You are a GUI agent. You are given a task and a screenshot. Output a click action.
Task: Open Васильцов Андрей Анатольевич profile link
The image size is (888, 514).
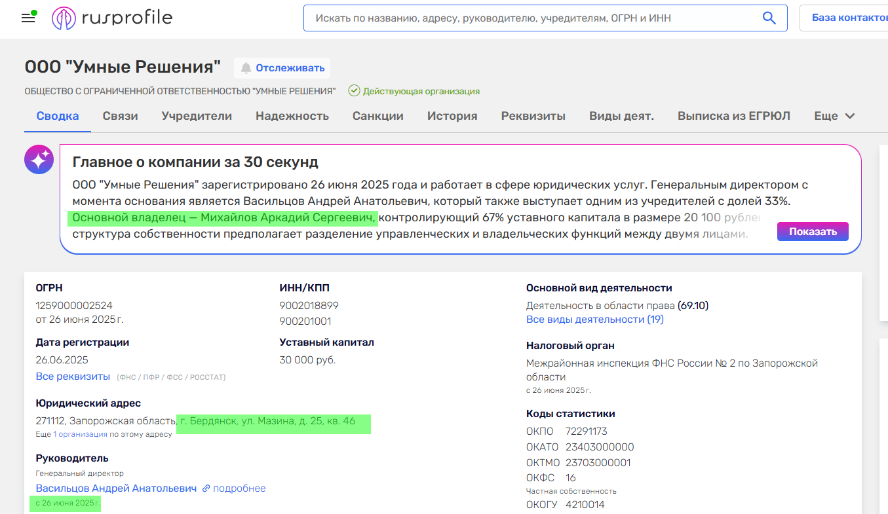(116, 488)
